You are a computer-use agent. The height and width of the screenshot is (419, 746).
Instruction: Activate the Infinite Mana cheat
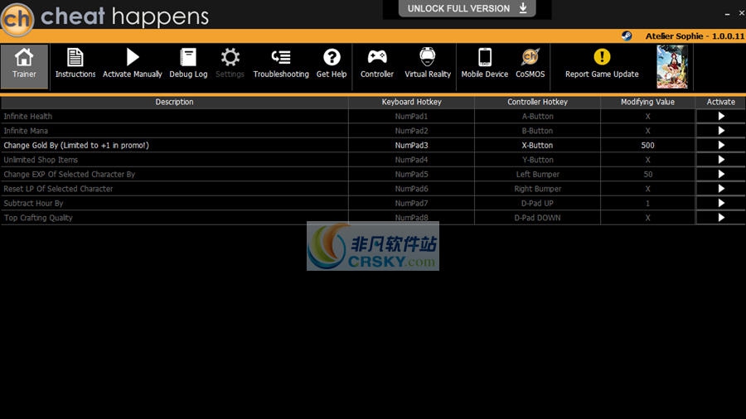[x=721, y=131]
